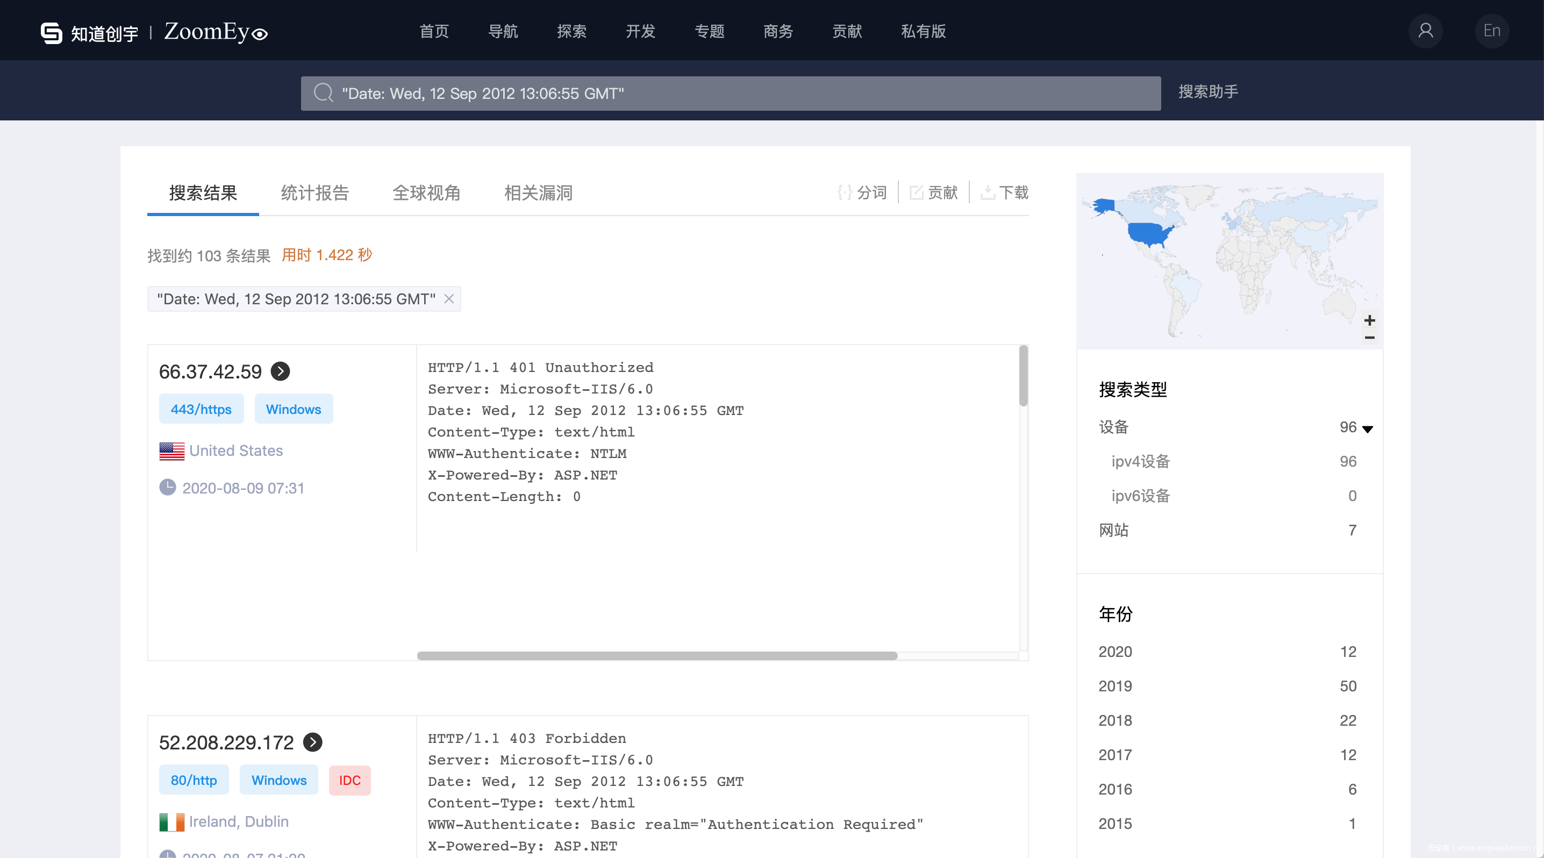Image resolution: width=1544 pixels, height=858 pixels.
Task: Switch to the 统计报告 tab
Action: (314, 193)
